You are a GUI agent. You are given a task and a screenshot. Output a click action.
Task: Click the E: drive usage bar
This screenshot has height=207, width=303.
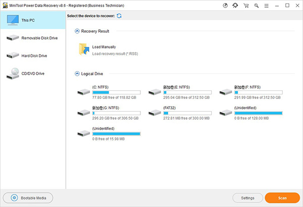pyautogui.click(x=187, y=92)
